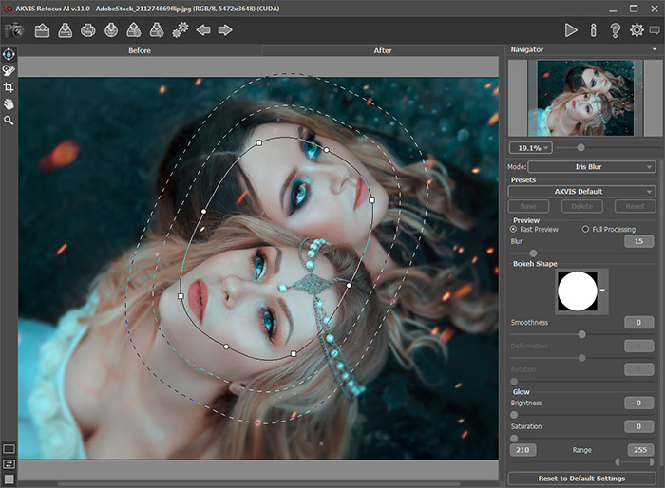This screenshot has width=665, height=488.
Task: Click the Range slider left handle
Action: click(x=617, y=461)
